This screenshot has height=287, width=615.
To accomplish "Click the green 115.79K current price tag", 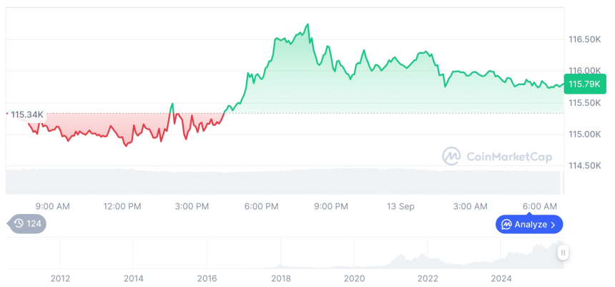I will (x=584, y=84).
